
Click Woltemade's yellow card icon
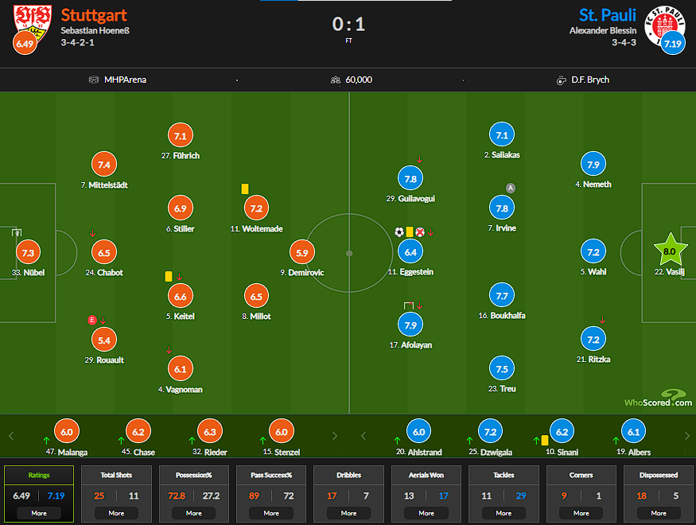coord(244,189)
